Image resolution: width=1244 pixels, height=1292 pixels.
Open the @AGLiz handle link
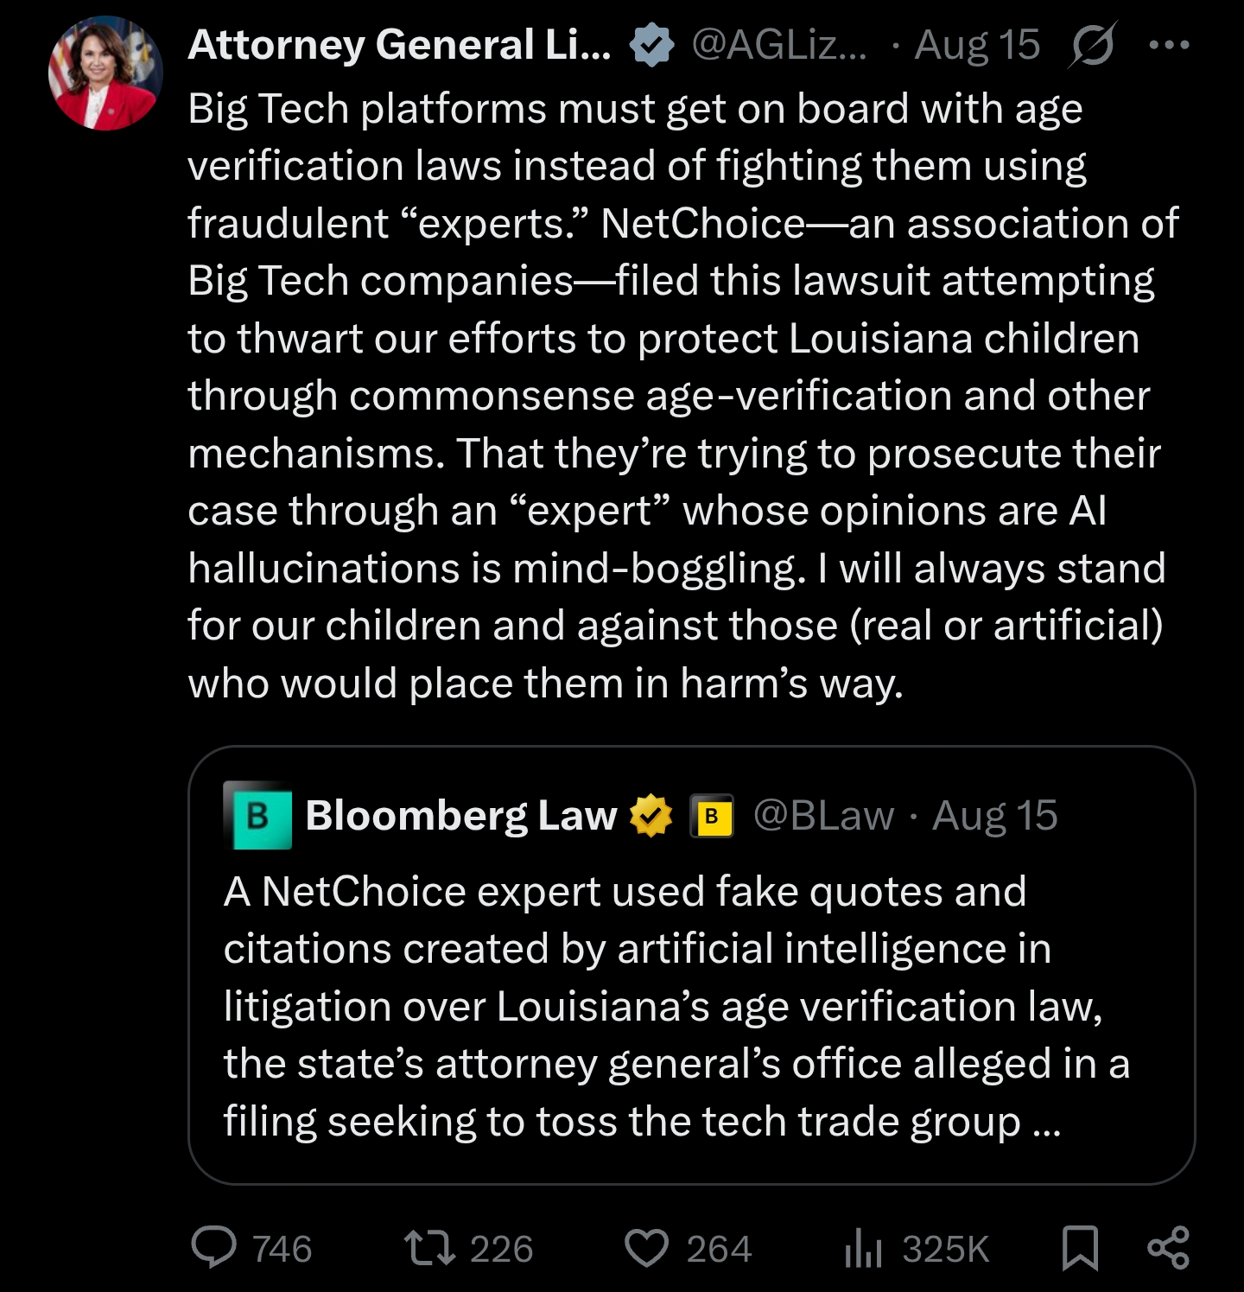click(778, 45)
